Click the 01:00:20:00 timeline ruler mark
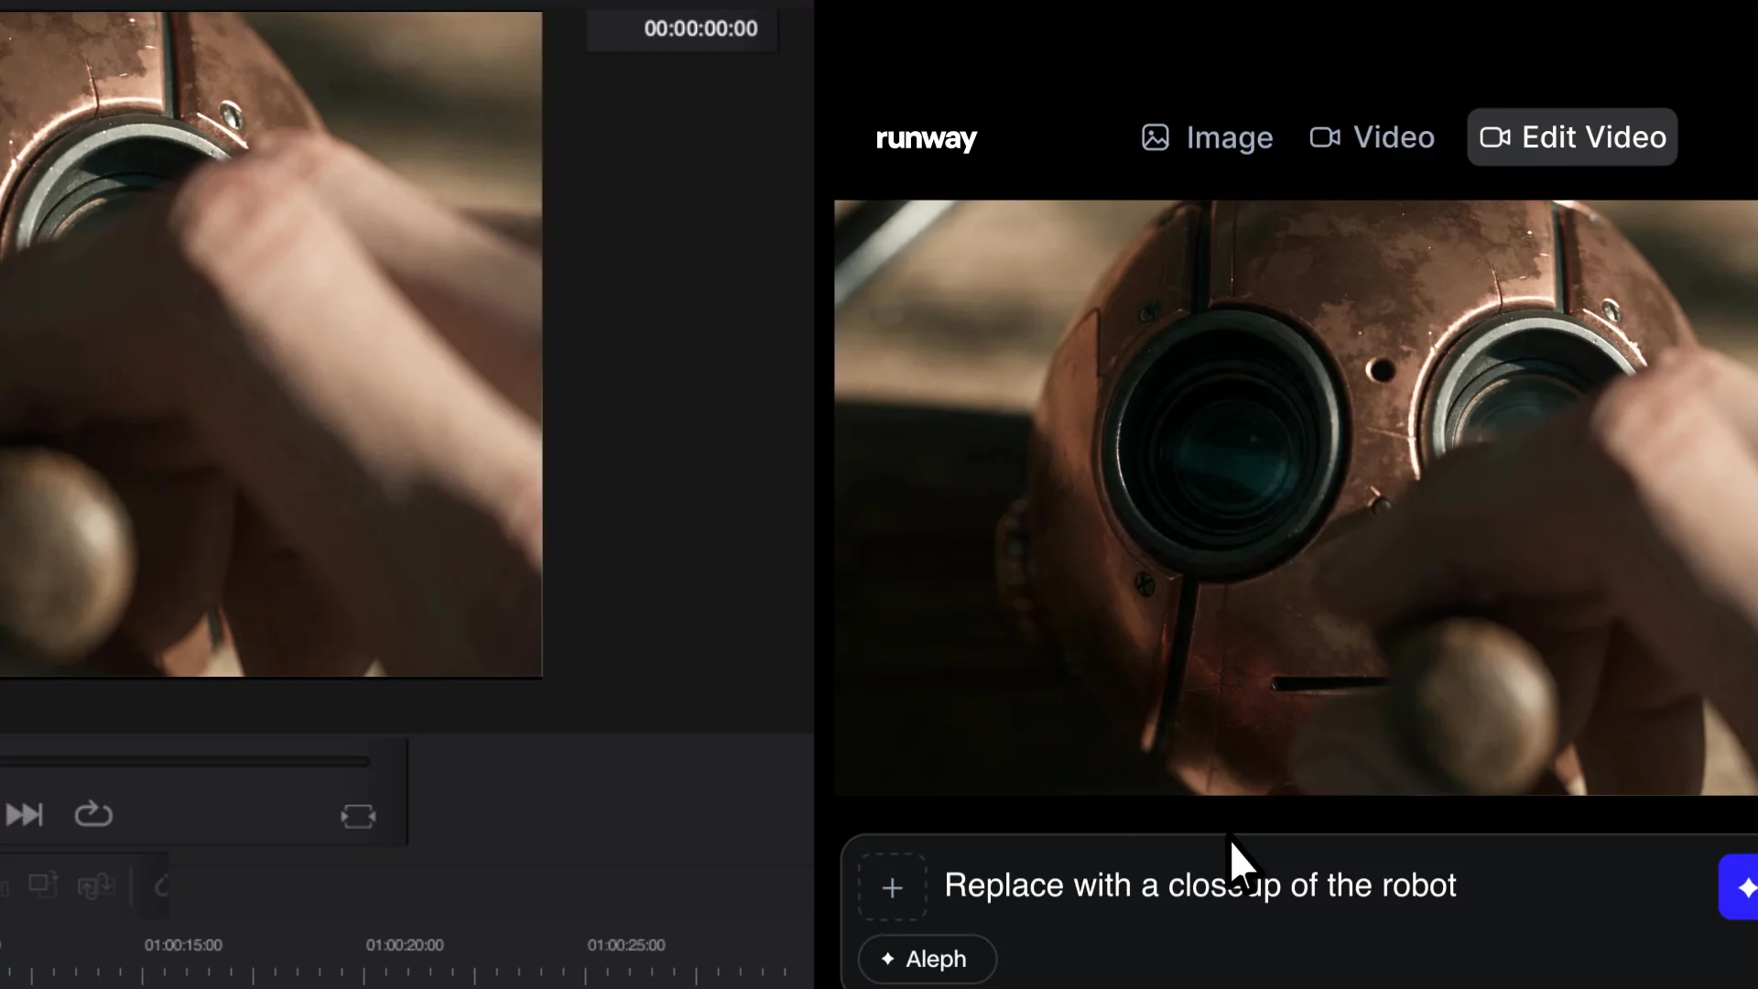1758x989 pixels. pos(405,944)
